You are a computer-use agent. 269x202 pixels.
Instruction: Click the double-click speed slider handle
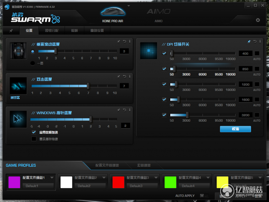click(x=88, y=86)
